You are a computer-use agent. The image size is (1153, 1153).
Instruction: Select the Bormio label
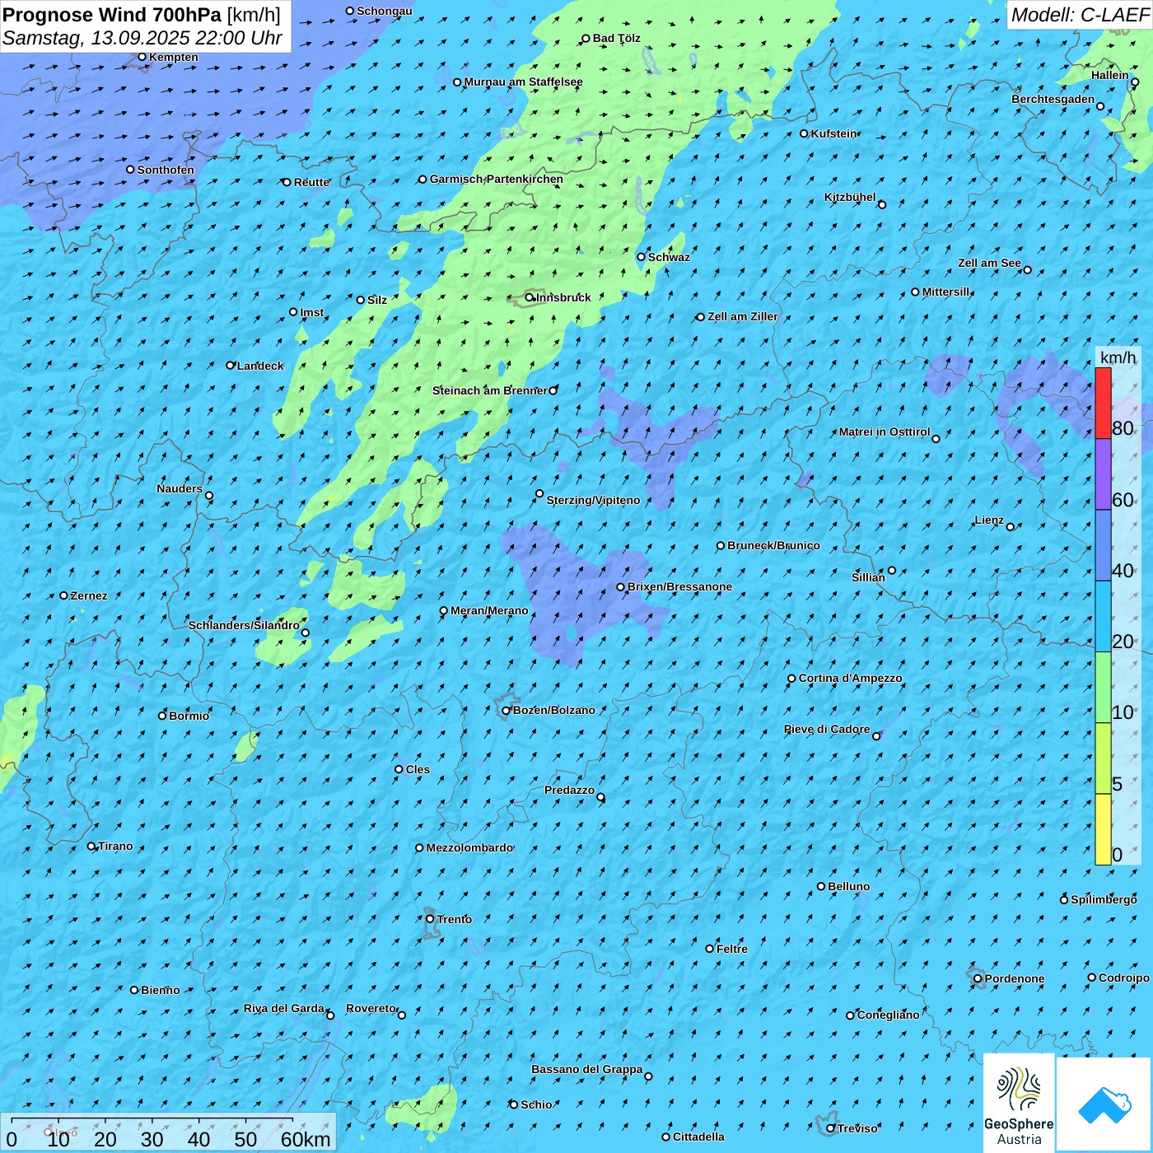[189, 716]
